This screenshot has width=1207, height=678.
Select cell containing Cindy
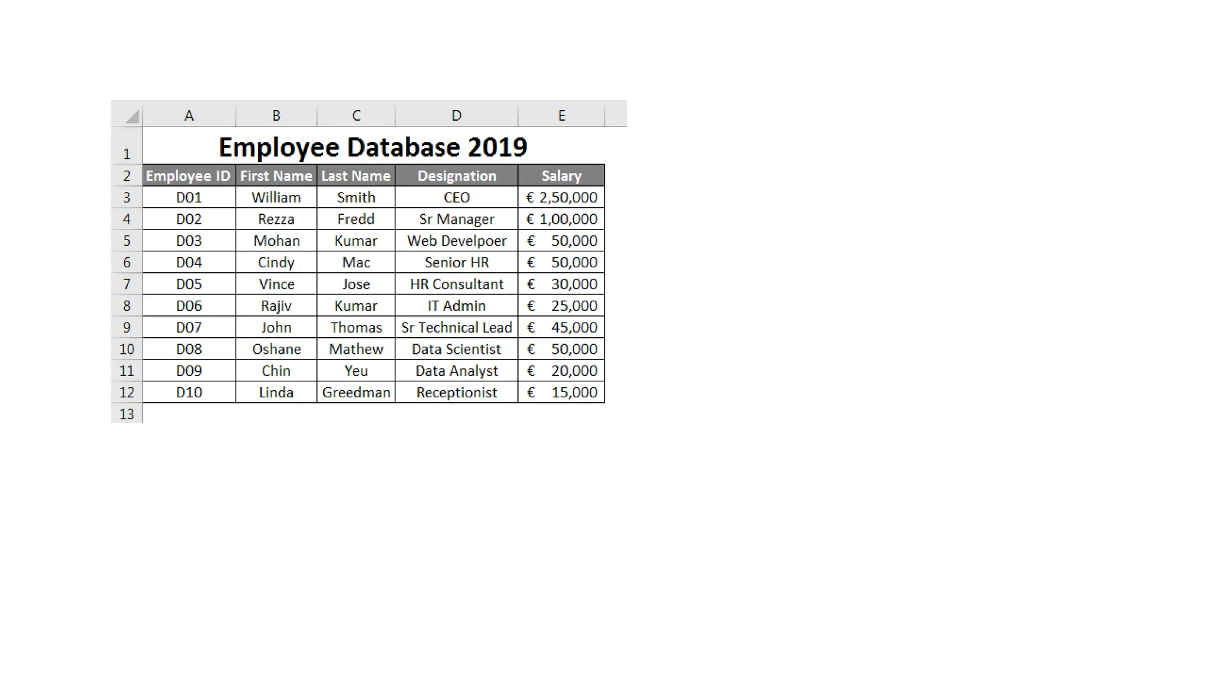(276, 262)
